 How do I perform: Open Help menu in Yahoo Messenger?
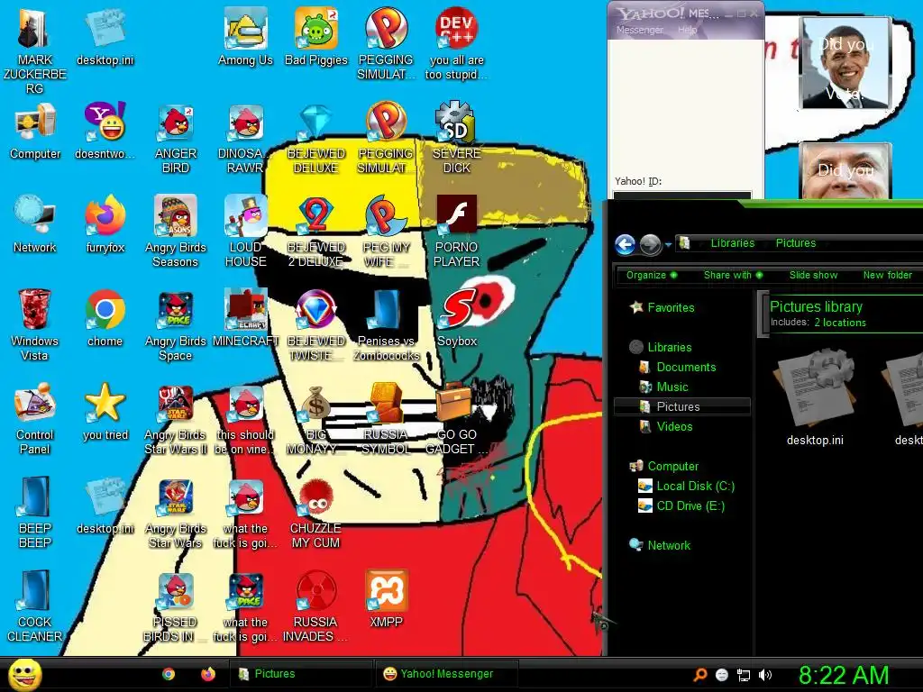tap(687, 30)
